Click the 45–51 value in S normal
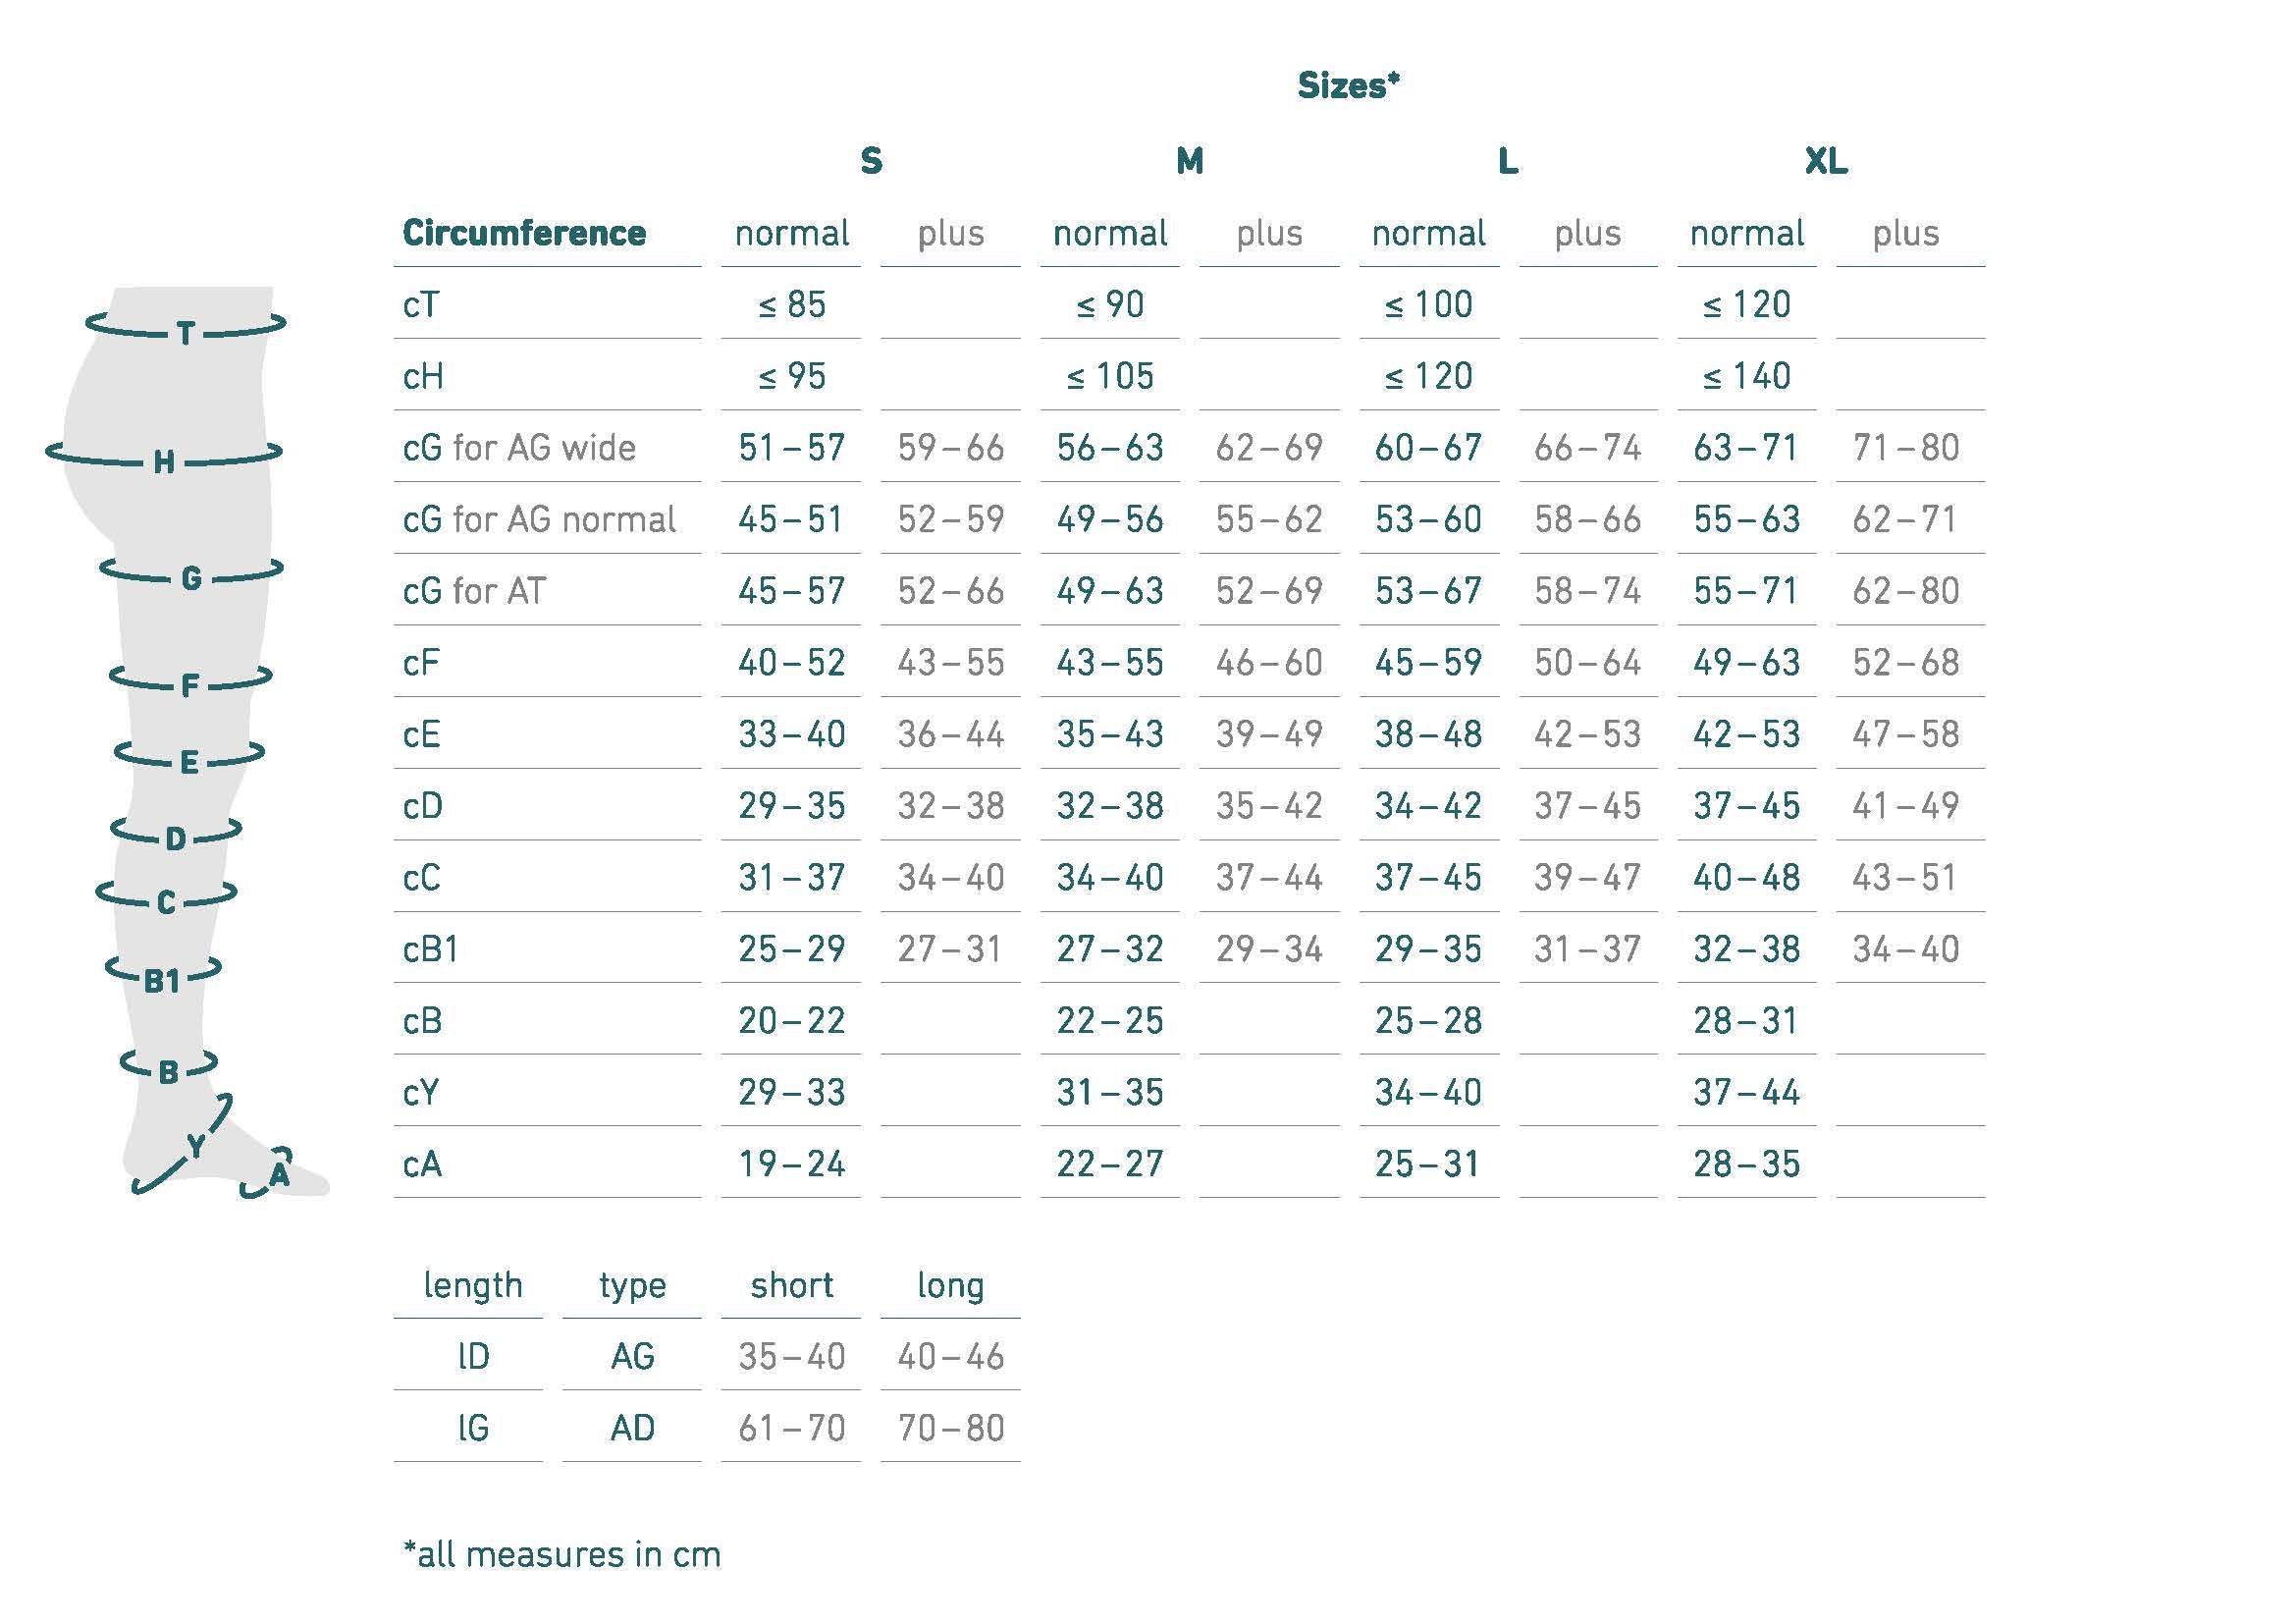This screenshot has width=2296, height=1624. click(x=791, y=519)
